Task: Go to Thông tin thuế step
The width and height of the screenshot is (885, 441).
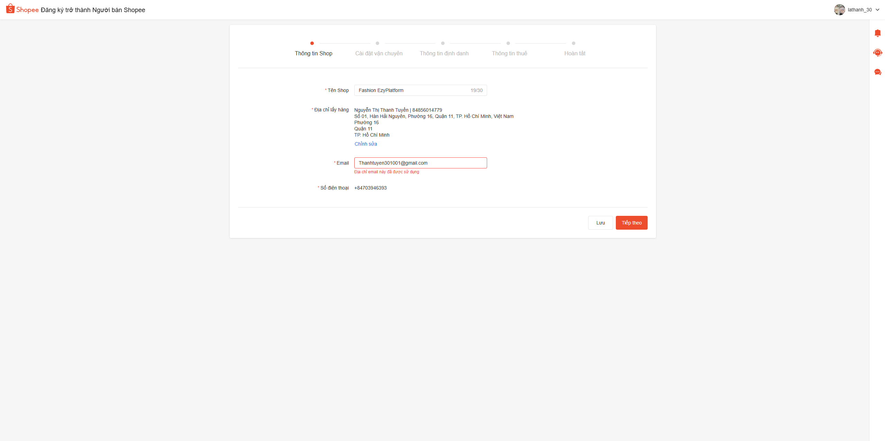Action: pyautogui.click(x=509, y=53)
